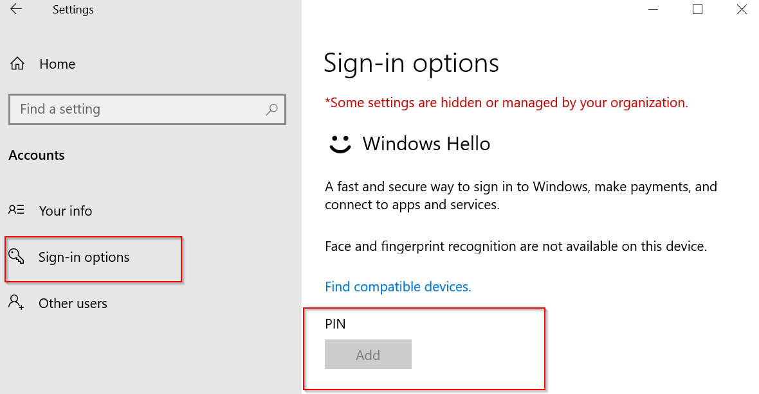
Task: Click the Accounts section heading
Action: [x=36, y=155]
